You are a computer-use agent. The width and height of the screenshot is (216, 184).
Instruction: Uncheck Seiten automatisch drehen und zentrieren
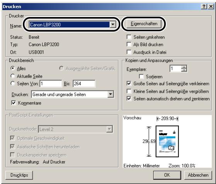point(129,99)
